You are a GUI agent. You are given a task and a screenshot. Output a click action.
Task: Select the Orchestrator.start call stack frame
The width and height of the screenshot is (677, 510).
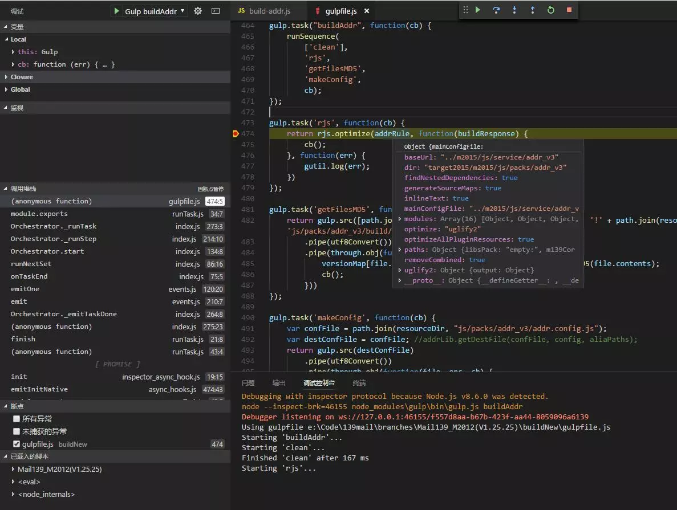(47, 251)
